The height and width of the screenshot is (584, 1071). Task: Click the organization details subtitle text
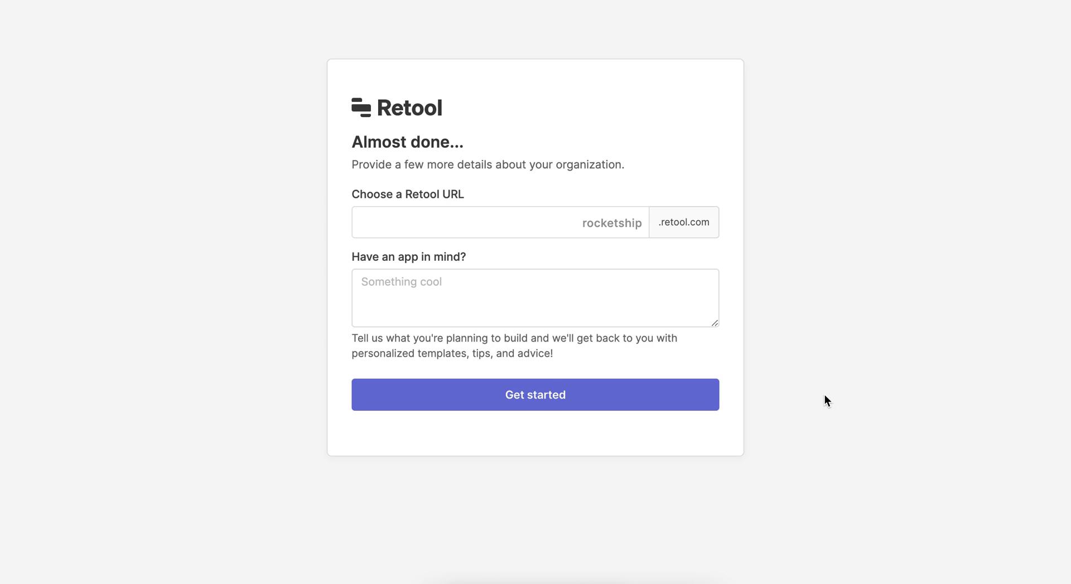tap(488, 164)
